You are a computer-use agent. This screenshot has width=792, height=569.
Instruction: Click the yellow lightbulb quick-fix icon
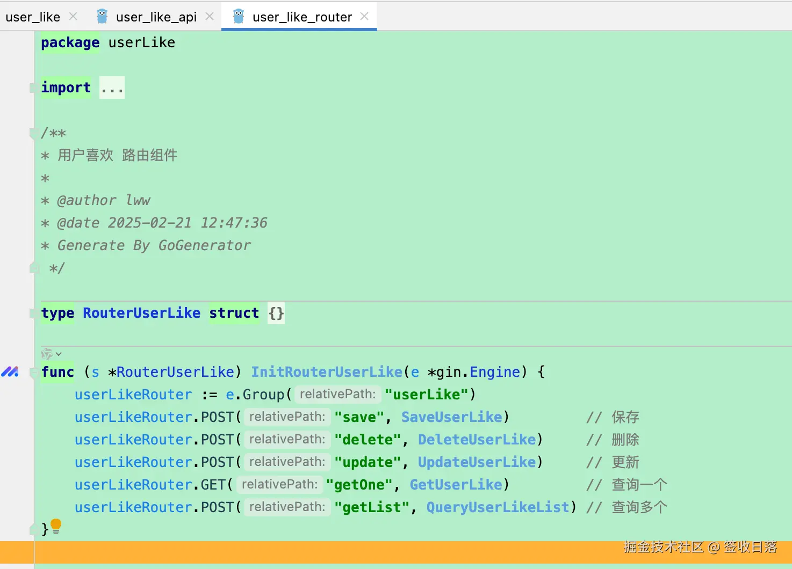pos(56,526)
